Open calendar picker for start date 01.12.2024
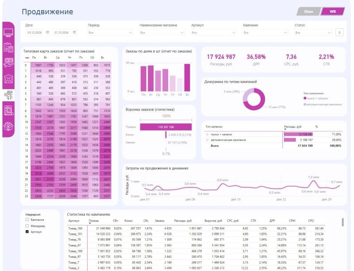Screen dimensions: 354x271 [x=49, y=32]
